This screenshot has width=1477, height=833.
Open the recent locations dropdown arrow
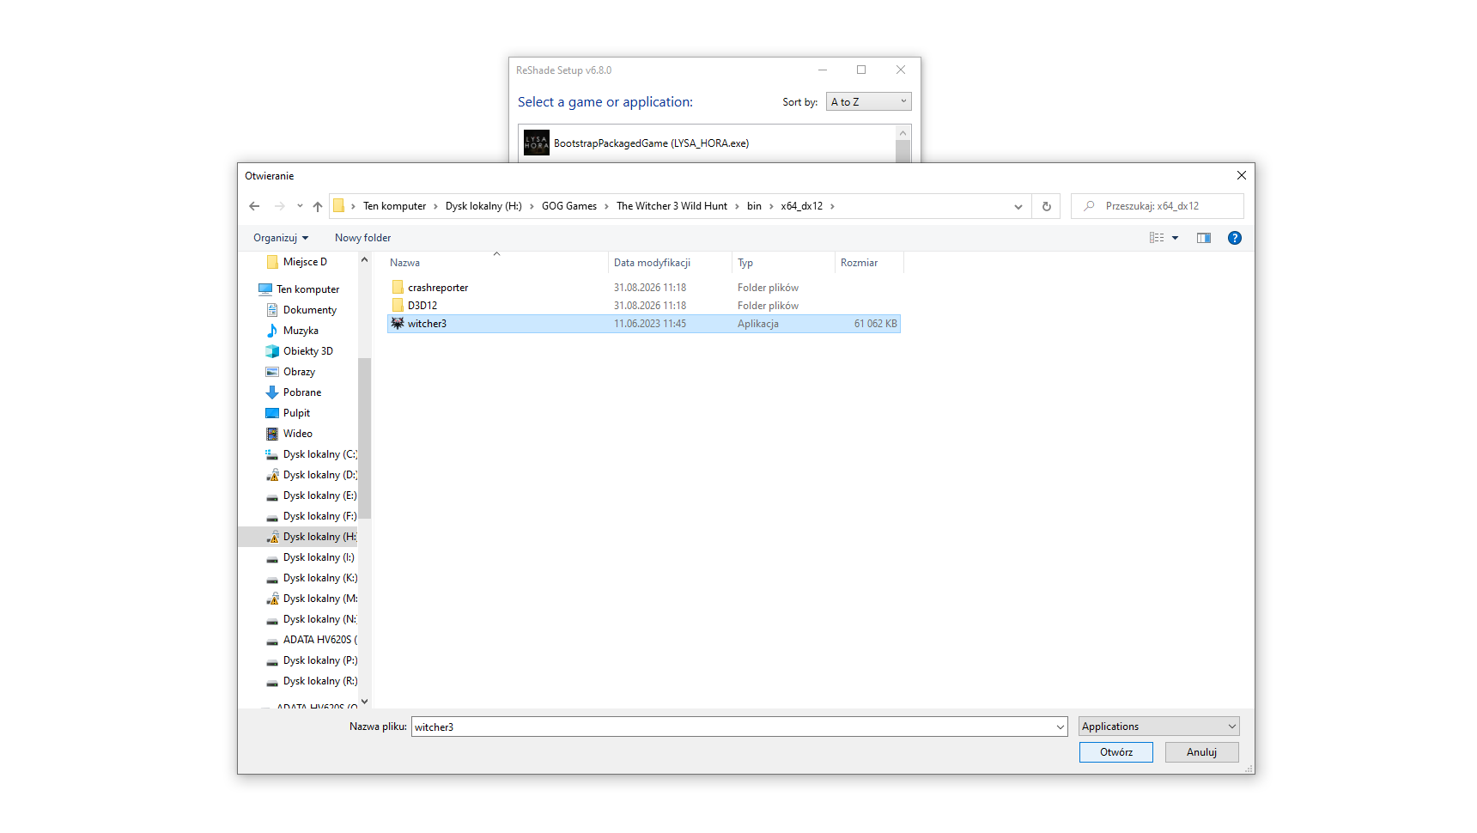300,206
